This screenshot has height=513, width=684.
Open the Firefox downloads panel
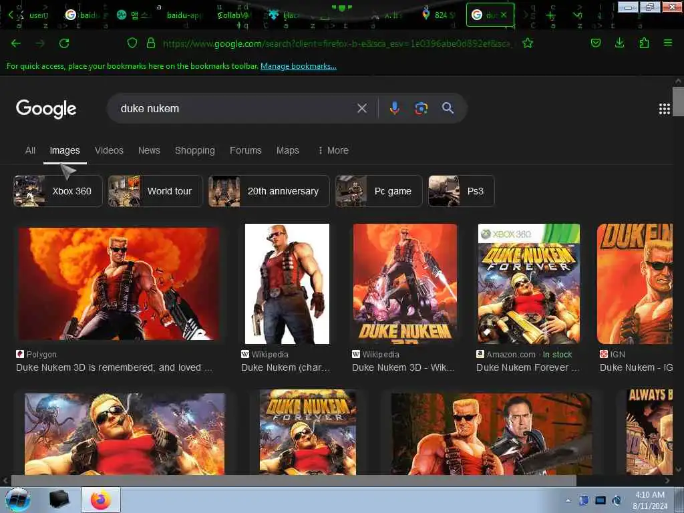(619, 43)
